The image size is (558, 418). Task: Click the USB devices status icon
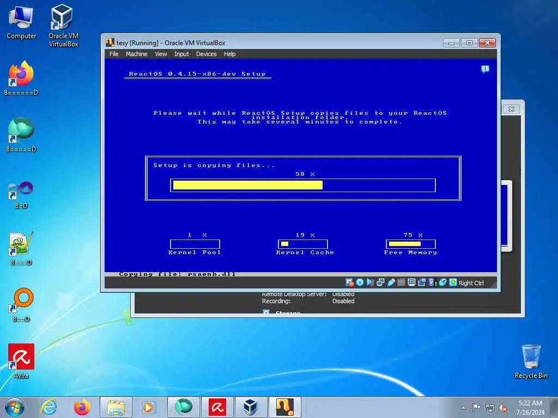[x=391, y=282]
